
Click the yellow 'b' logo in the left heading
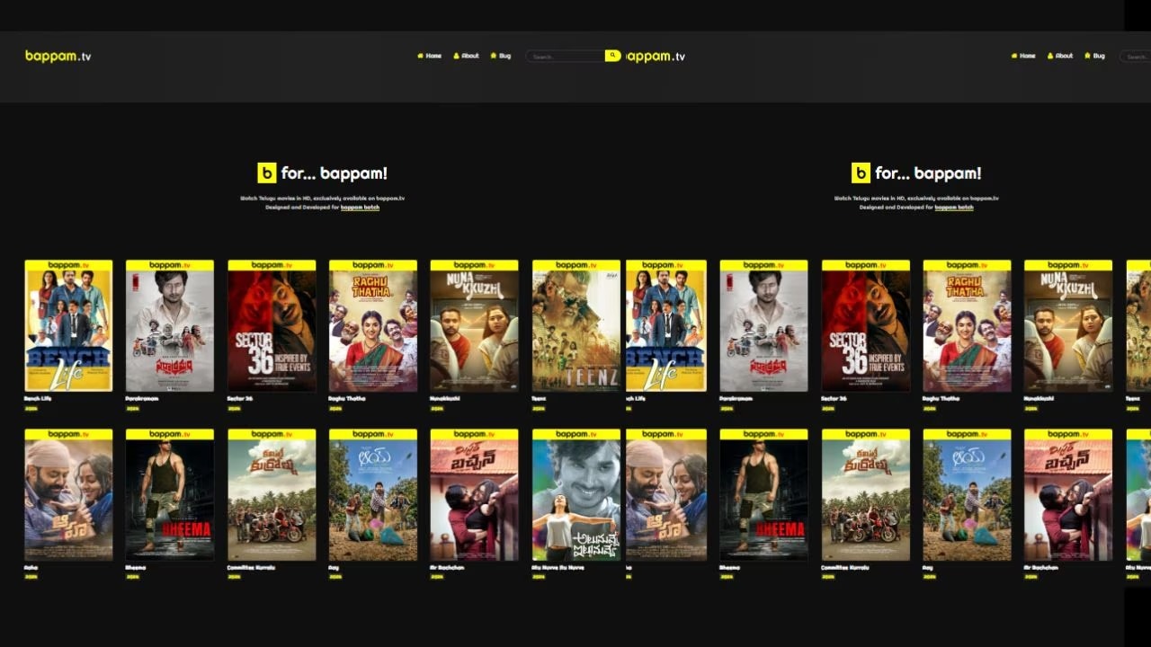click(266, 173)
